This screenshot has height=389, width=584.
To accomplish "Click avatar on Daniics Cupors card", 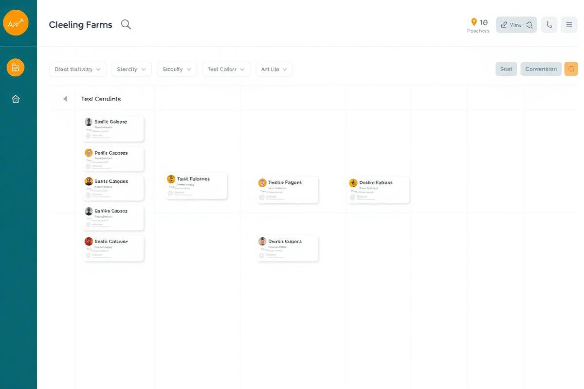I will [262, 241].
